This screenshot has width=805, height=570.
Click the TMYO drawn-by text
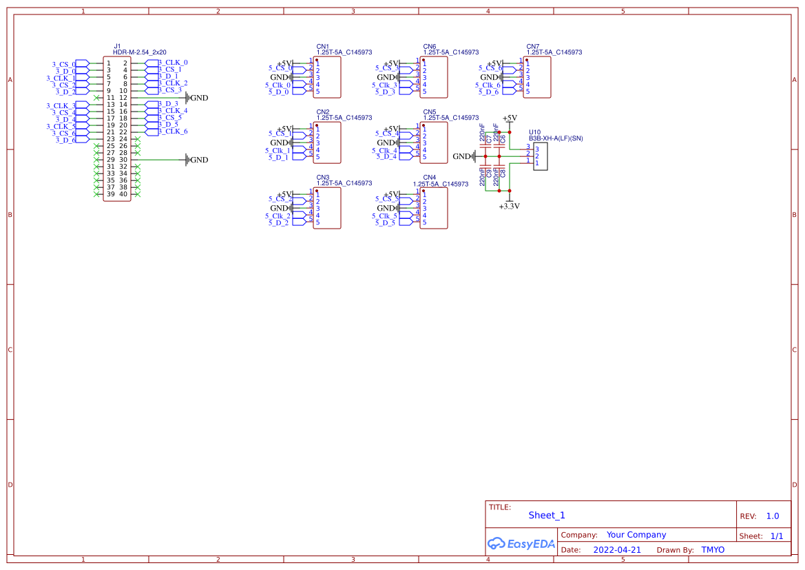pyautogui.click(x=713, y=549)
